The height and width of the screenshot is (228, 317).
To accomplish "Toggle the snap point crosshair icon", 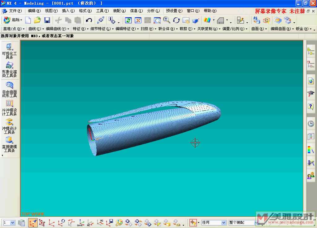I will (x=193, y=222).
